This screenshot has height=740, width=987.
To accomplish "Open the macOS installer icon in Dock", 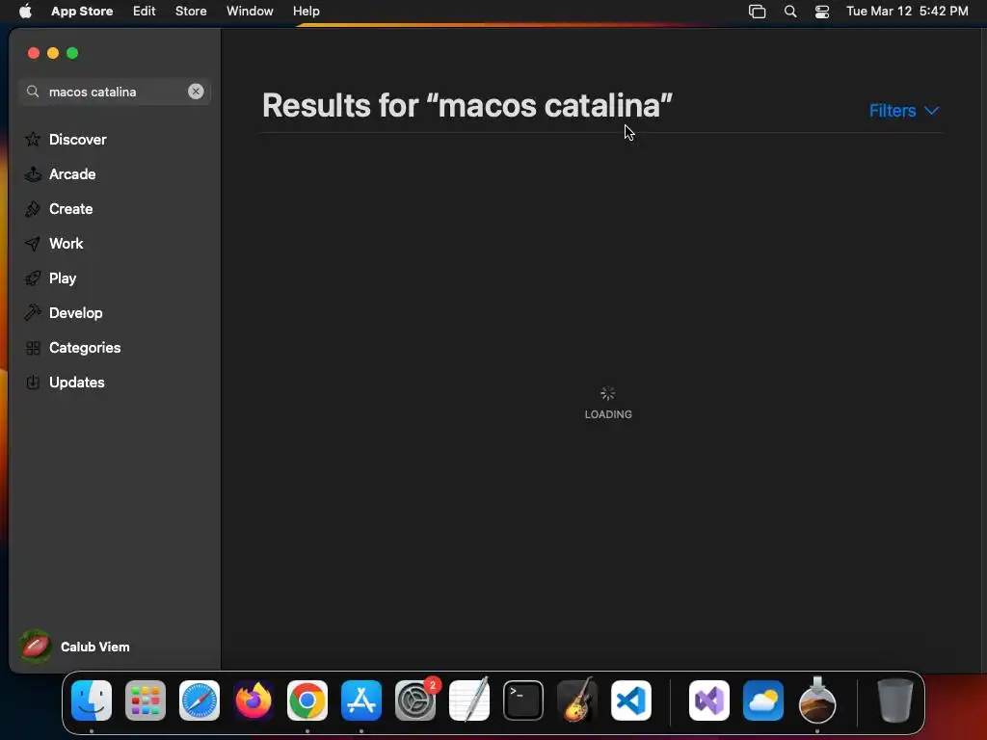I will click(x=817, y=700).
